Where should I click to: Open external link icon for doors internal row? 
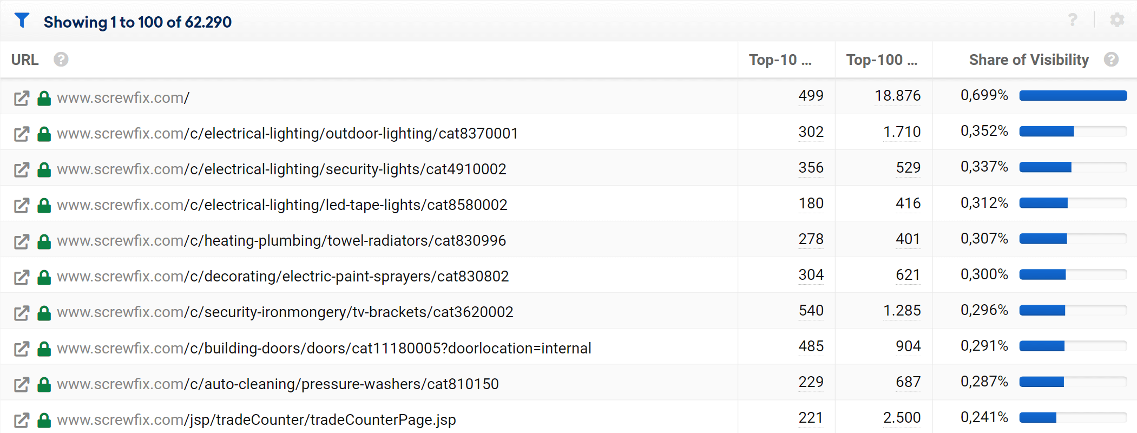click(x=22, y=349)
